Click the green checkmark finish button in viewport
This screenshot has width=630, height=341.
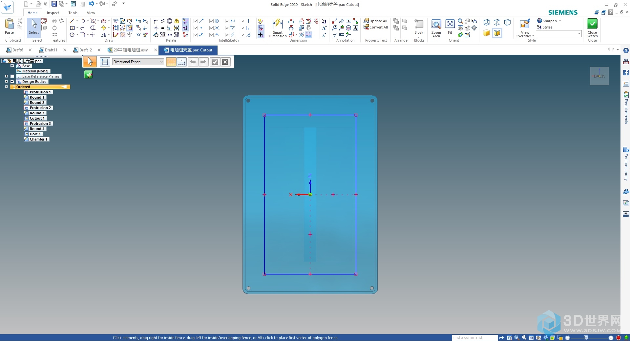click(88, 75)
